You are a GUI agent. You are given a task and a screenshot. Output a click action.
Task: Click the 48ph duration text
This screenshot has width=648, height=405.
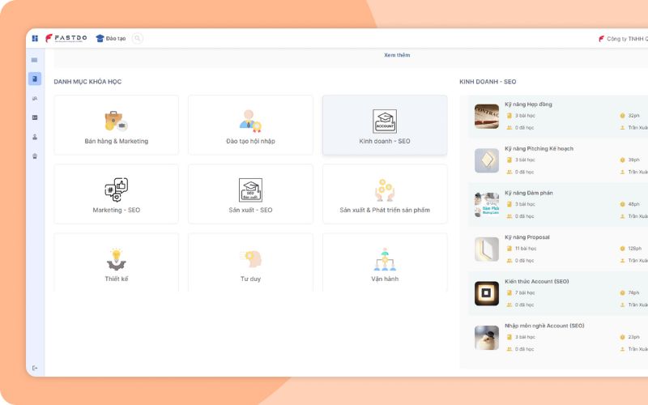tap(633, 204)
